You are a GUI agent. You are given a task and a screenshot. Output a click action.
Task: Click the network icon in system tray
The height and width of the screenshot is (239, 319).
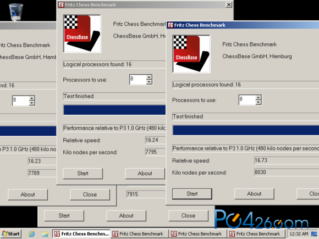tap(315, 234)
